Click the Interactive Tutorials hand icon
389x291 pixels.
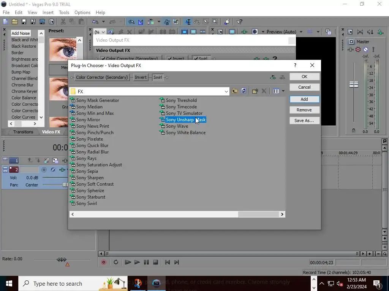point(227,22)
